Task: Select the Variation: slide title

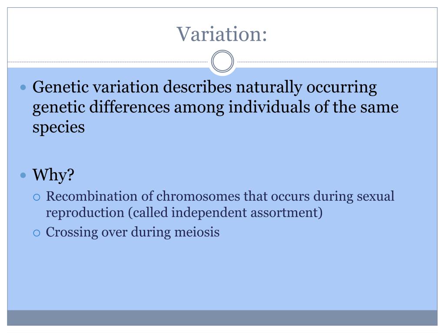Action: coord(222,34)
